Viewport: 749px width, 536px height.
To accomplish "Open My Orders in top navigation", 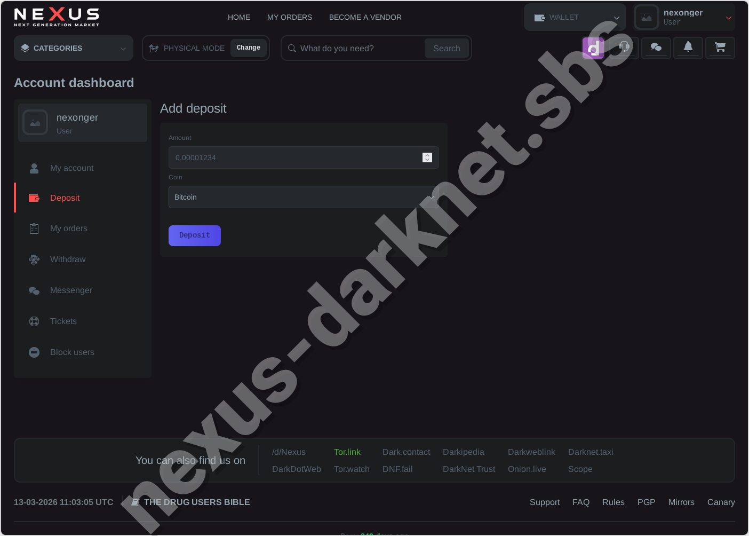I will [x=290, y=17].
